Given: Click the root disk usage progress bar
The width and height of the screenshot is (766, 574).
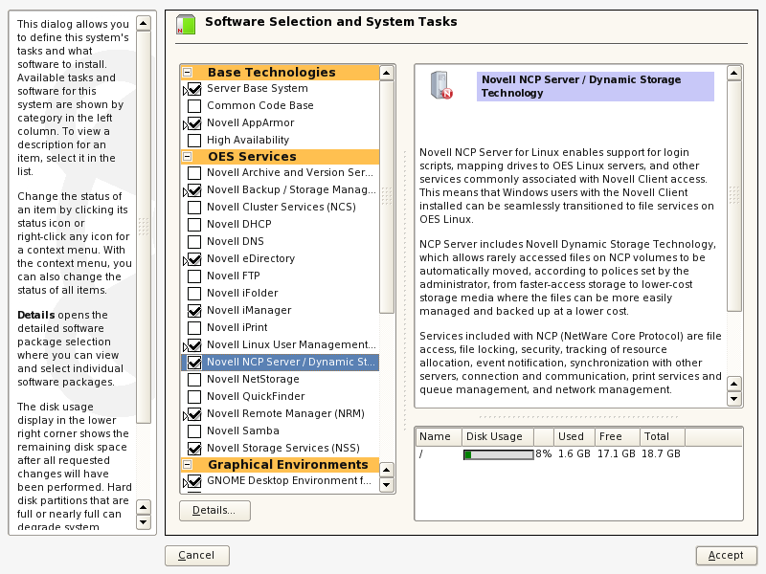Looking at the screenshot, I should click(498, 454).
